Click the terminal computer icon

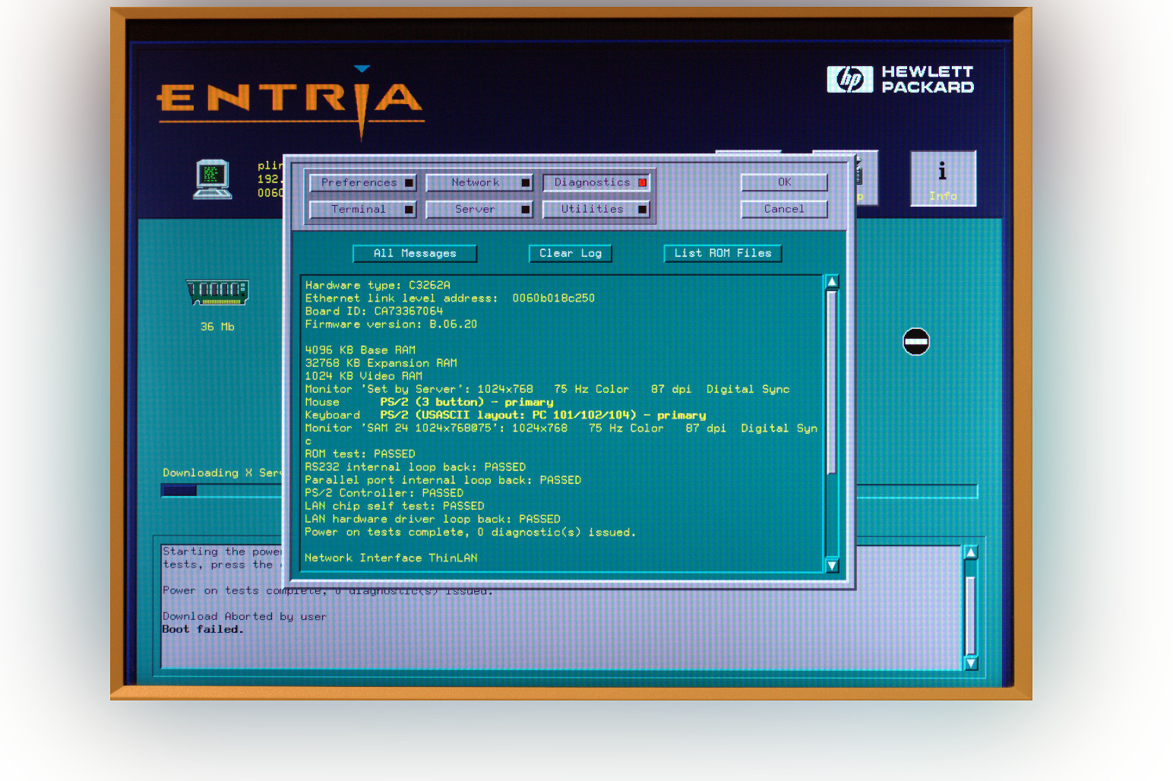(x=212, y=179)
